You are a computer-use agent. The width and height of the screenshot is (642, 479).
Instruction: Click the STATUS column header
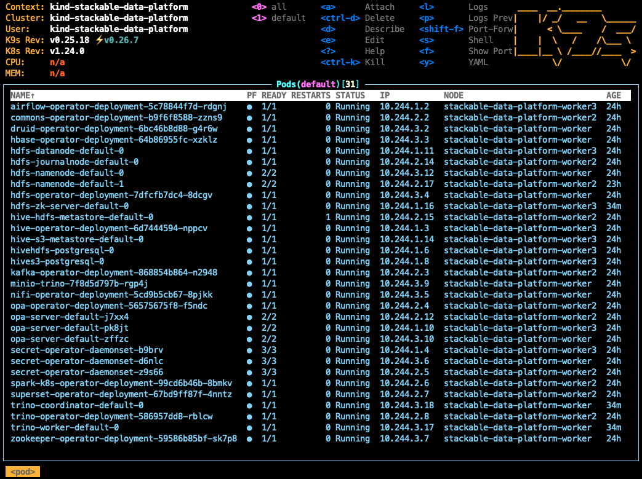(350, 95)
